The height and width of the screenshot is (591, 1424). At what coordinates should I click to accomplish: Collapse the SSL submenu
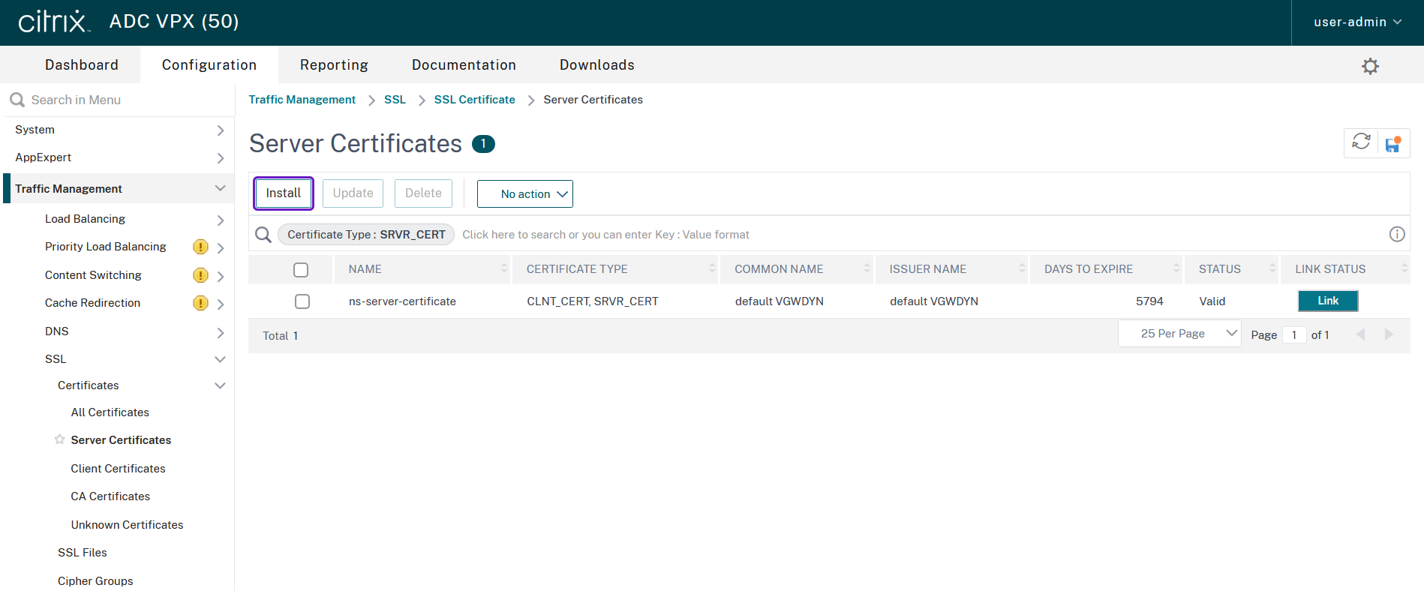(221, 359)
